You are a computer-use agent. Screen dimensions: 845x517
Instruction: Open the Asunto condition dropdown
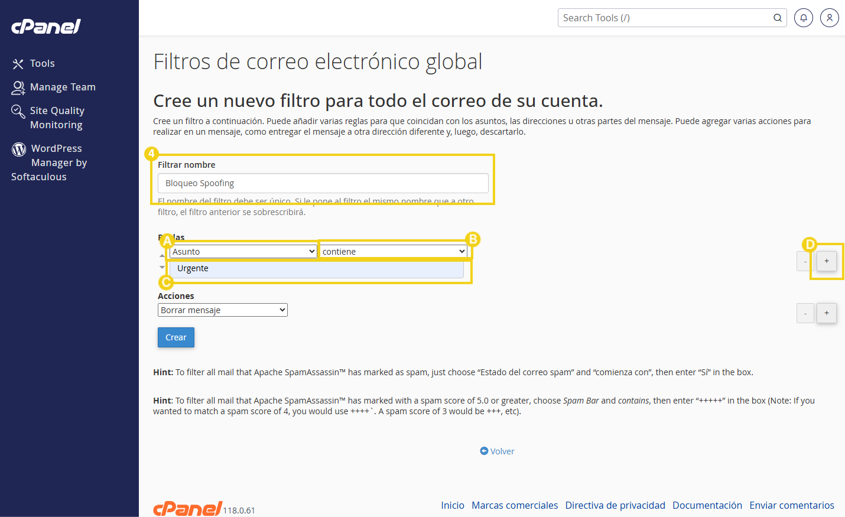243,251
